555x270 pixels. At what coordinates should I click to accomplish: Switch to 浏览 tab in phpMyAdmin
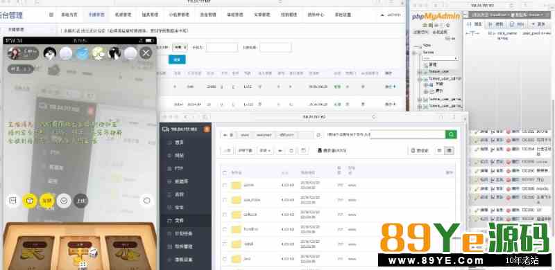click(x=475, y=24)
